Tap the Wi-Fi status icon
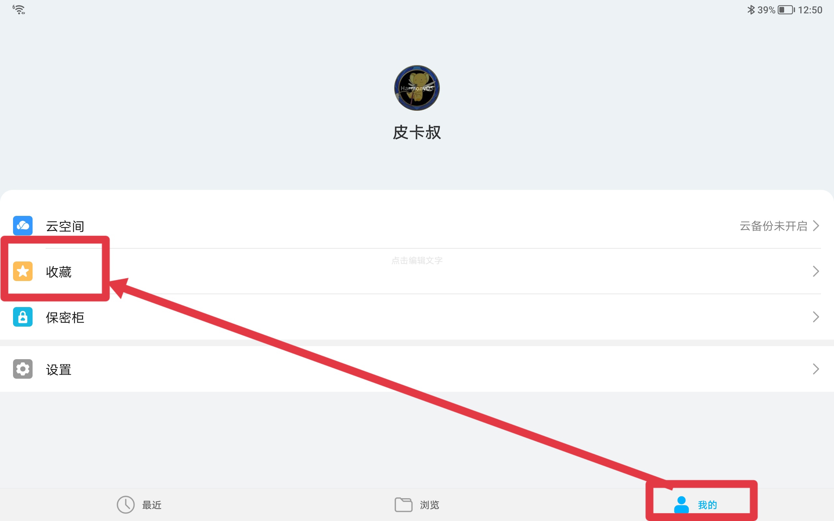 pos(19,10)
